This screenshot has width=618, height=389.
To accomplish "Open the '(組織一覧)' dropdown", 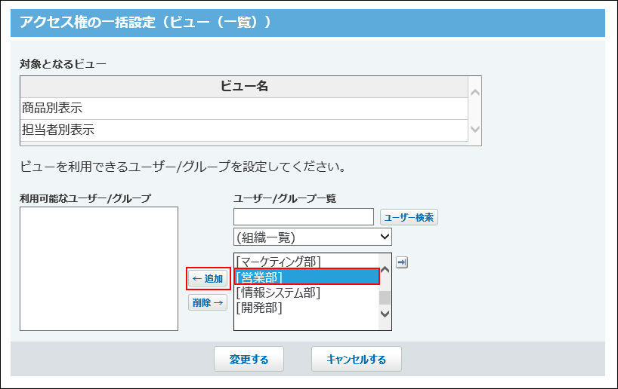I will pyautogui.click(x=313, y=237).
